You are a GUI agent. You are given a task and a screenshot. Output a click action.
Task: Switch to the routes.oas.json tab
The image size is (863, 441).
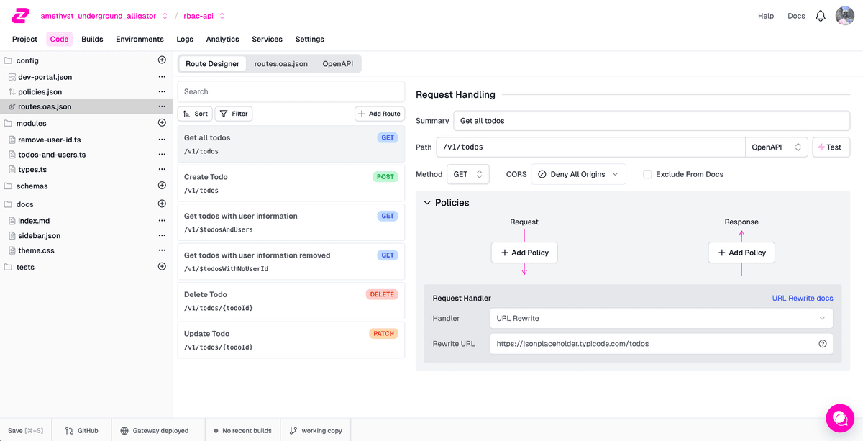coord(280,64)
